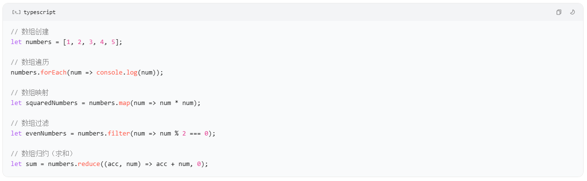Click the console keyword in the code
Screen dimensions: 587x181
(109, 73)
